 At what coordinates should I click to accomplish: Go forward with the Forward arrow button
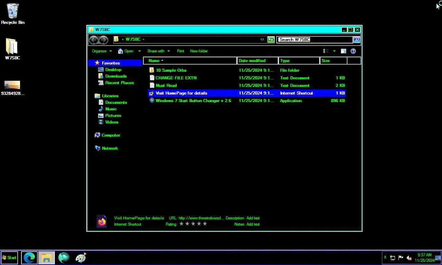[x=103, y=40]
